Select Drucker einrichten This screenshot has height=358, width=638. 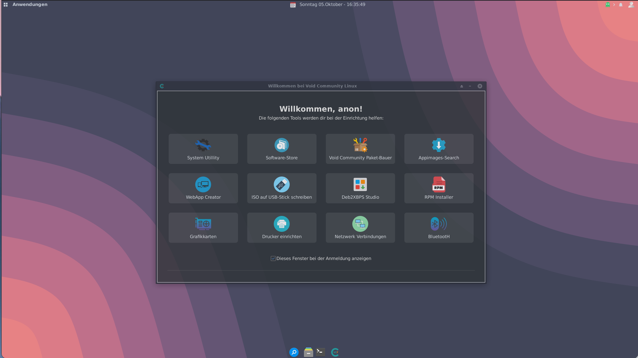(281, 228)
